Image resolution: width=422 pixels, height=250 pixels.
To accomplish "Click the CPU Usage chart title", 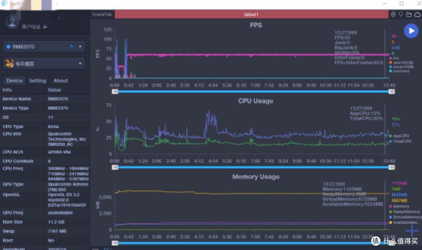I will point(256,101).
